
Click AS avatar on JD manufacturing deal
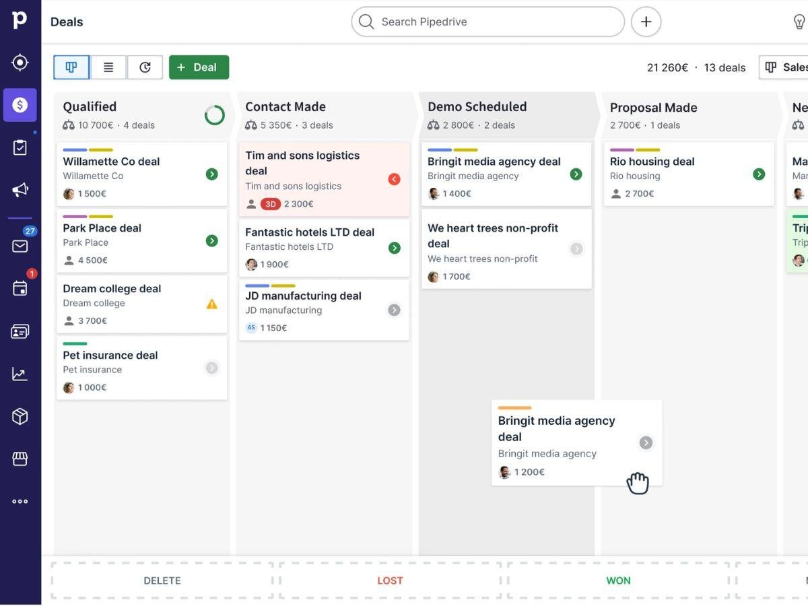(x=251, y=328)
